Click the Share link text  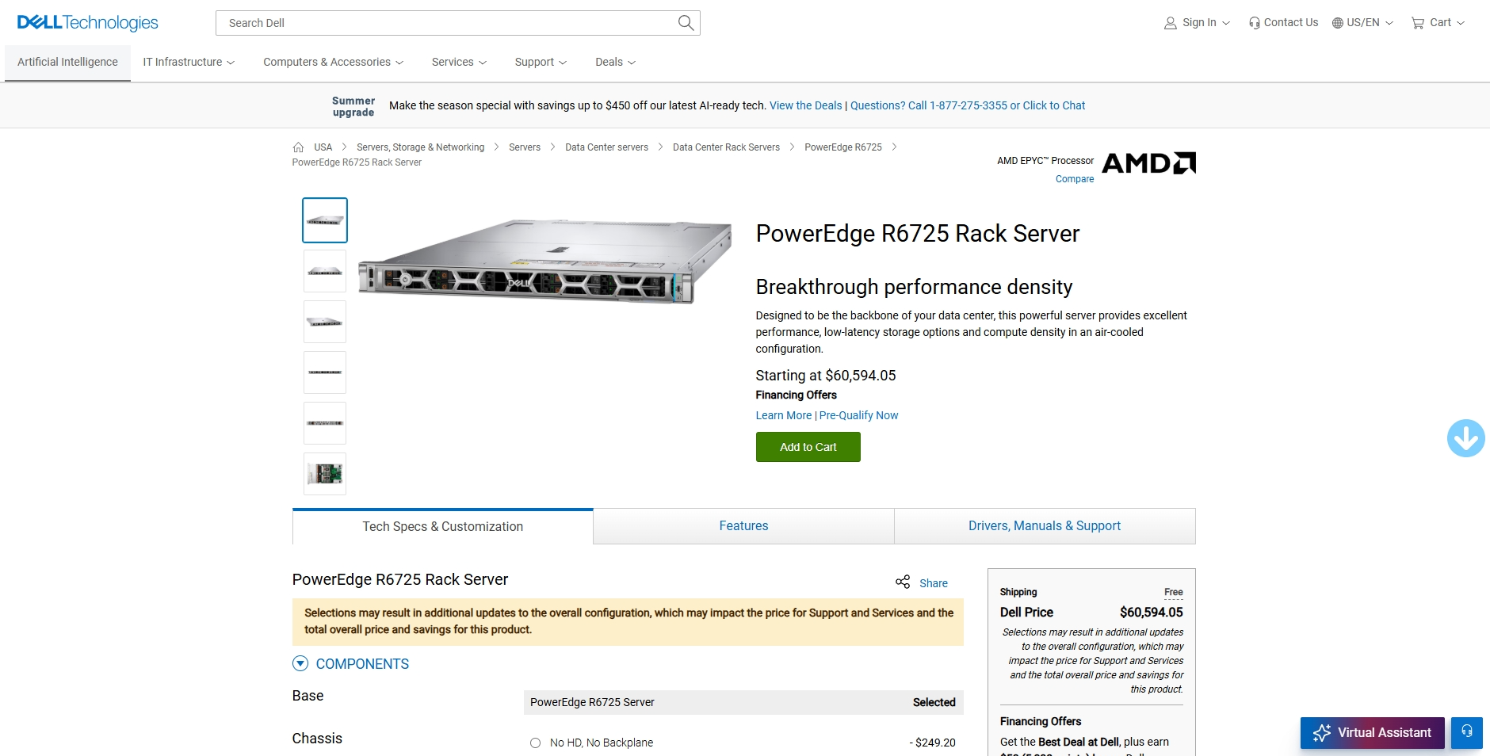pos(933,583)
